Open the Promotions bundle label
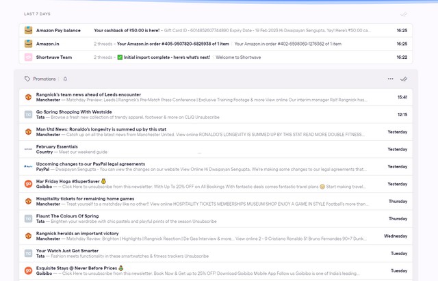This screenshot has width=438, height=281. [x=44, y=79]
